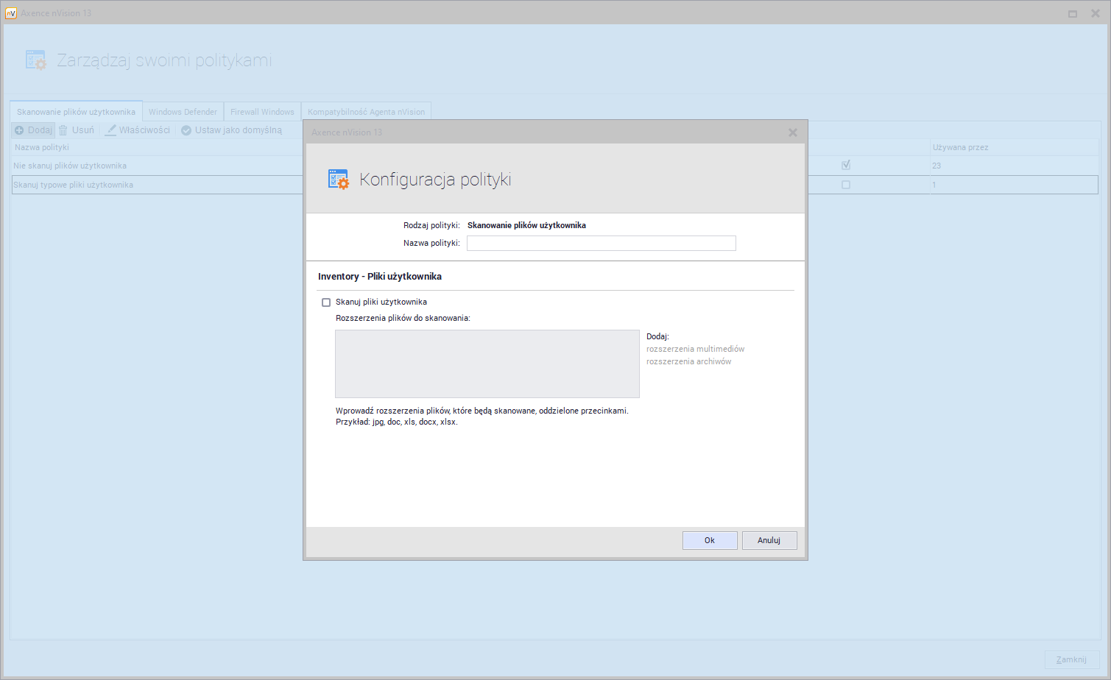Open the Firewall Windows tab
Image resolution: width=1111 pixels, height=680 pixels.
(x=262, y=112)
